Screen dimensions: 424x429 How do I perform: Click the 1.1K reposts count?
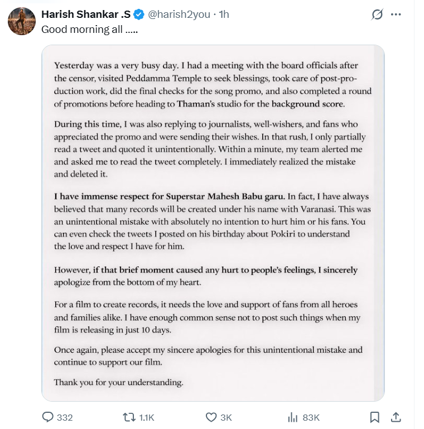click(x=146, y=417)
